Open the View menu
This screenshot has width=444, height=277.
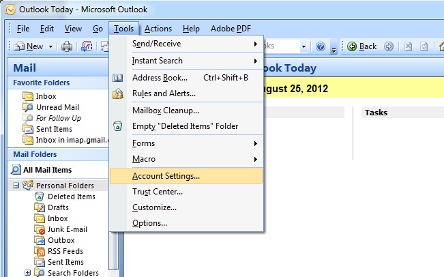pos(73,29)
